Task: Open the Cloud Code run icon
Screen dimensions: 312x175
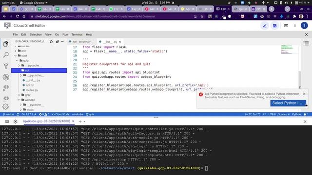Action: [6, 87]
